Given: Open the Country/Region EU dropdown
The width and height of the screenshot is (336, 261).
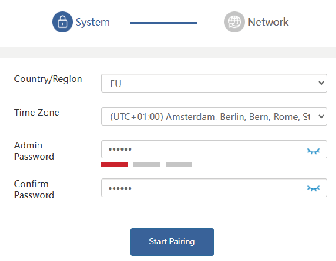Looking at the screenshot, I should 214,83.
